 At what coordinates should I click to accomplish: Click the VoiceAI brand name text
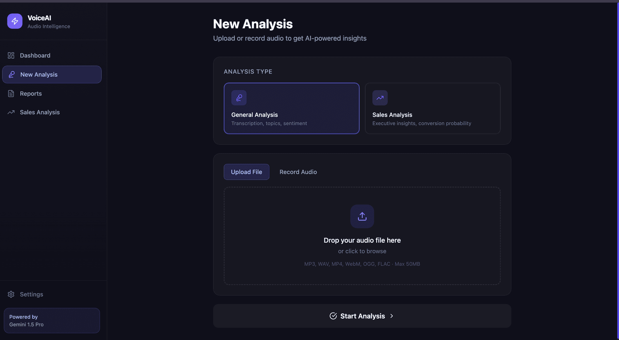click(x=39, y=18)
